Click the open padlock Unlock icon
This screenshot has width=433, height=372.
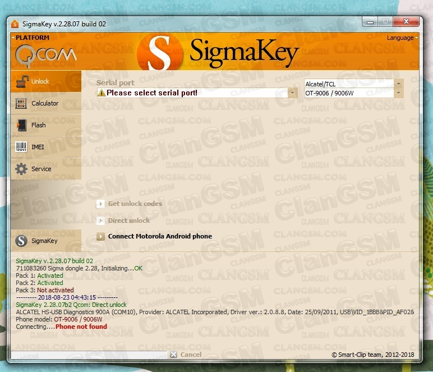22,81
